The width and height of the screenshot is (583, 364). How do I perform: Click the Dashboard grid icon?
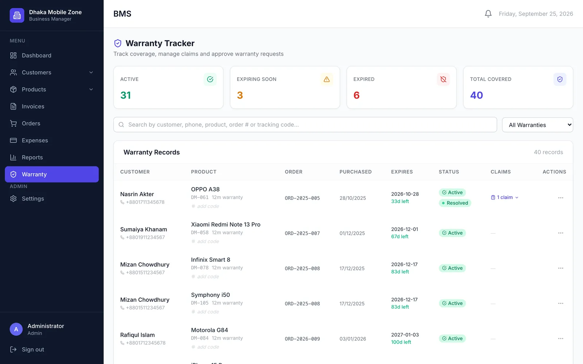click(x=13, y=55)
